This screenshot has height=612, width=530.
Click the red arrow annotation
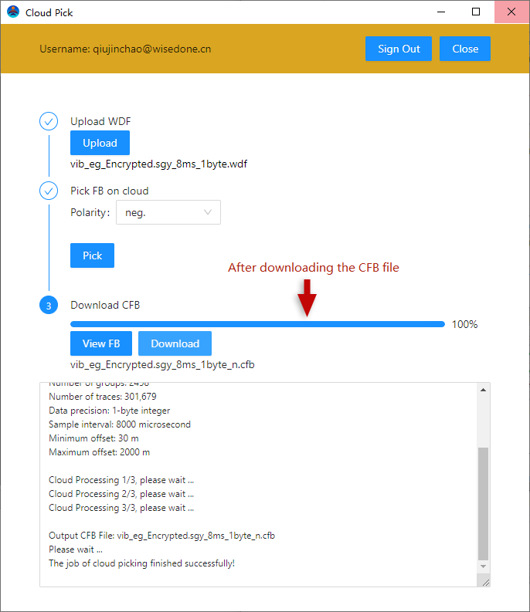pyautogui.click(x=307, y=298)
